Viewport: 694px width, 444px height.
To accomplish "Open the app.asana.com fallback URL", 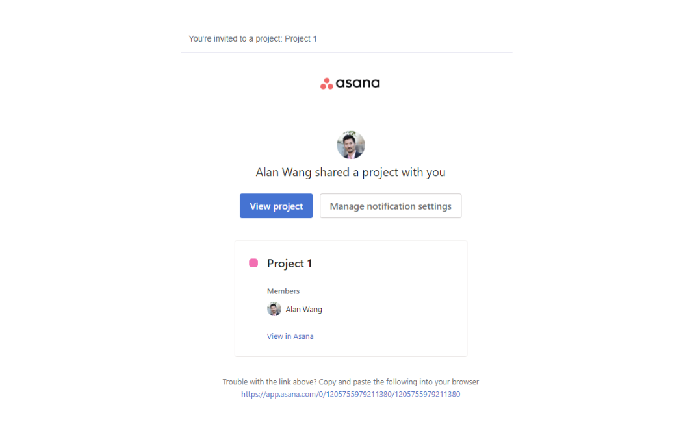I will [x=350, y=394].
